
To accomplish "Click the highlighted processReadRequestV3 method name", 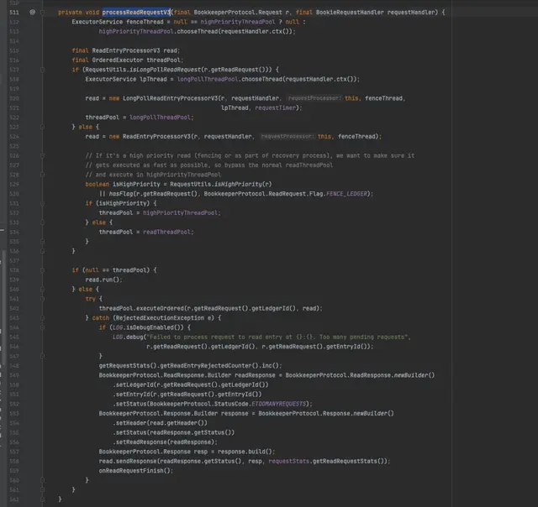I will click(135, 13).
